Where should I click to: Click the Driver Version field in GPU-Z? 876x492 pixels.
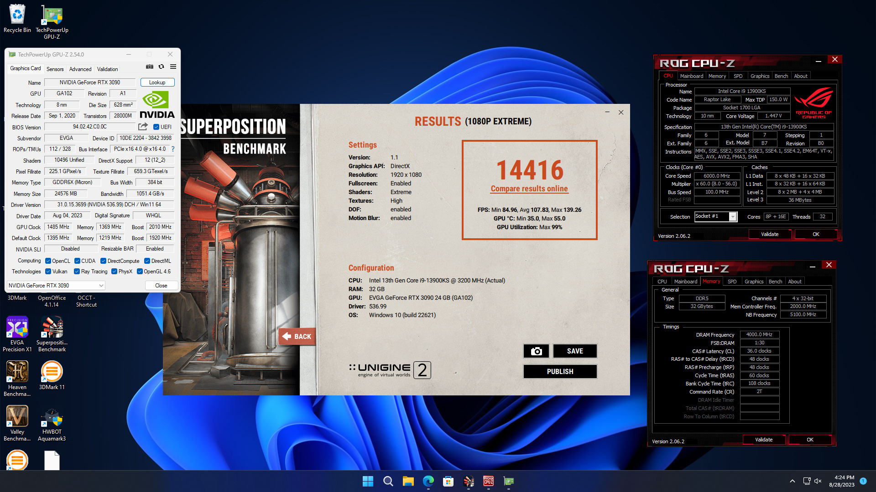click(x=109, y=205)
